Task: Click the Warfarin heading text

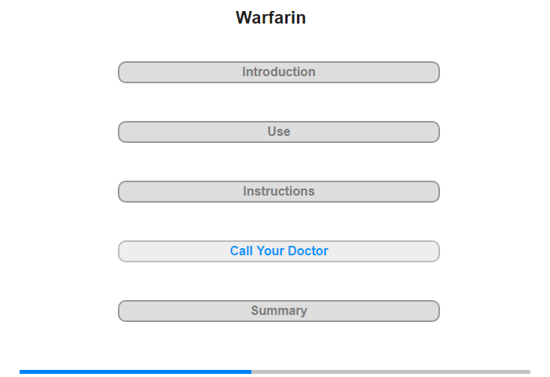Action: tap(270, 17)
